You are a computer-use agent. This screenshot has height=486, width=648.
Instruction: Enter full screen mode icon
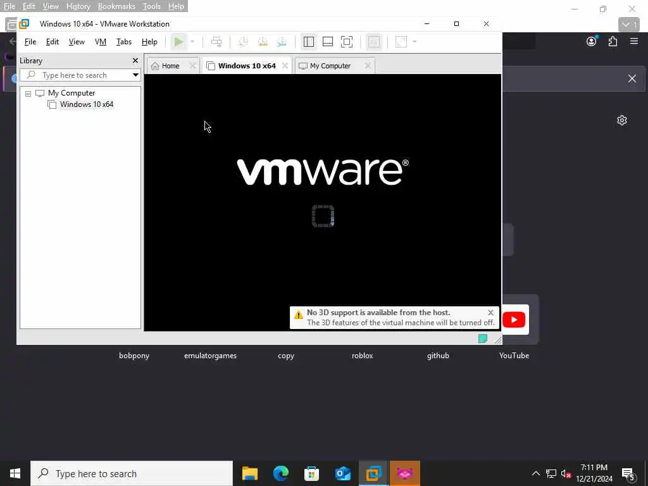pos(347,42)
